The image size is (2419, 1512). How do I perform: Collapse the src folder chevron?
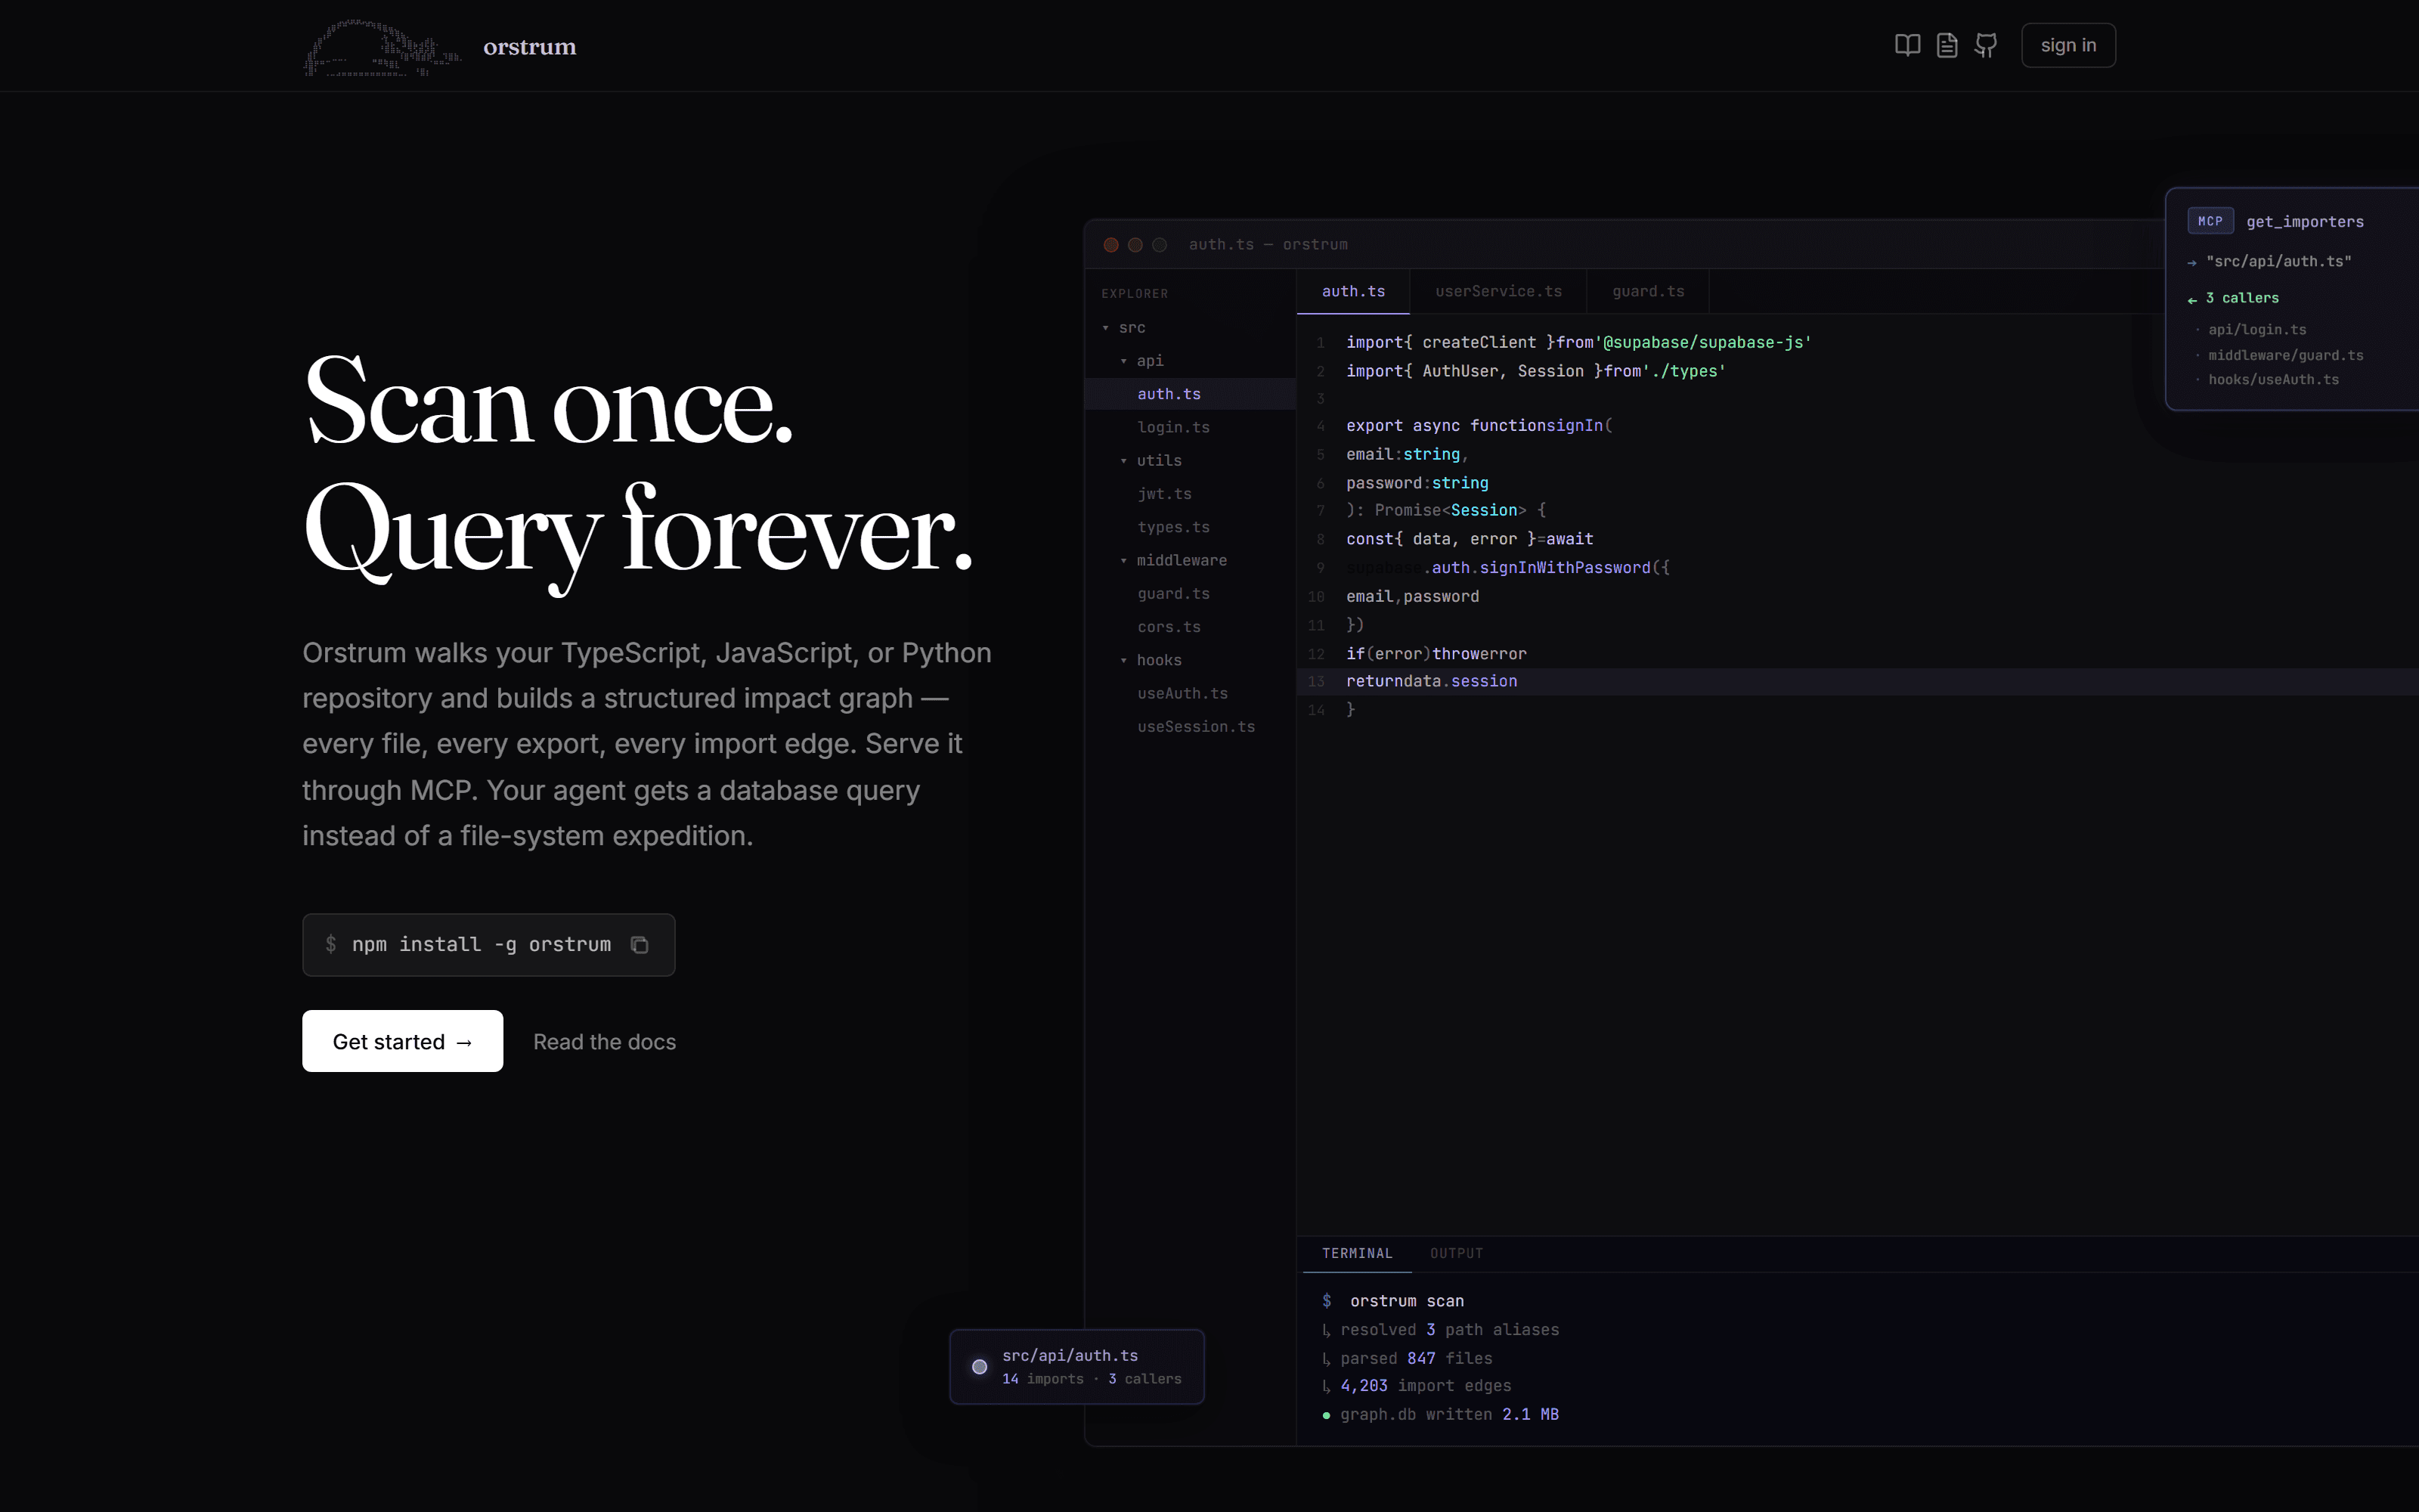(1105, 328)
